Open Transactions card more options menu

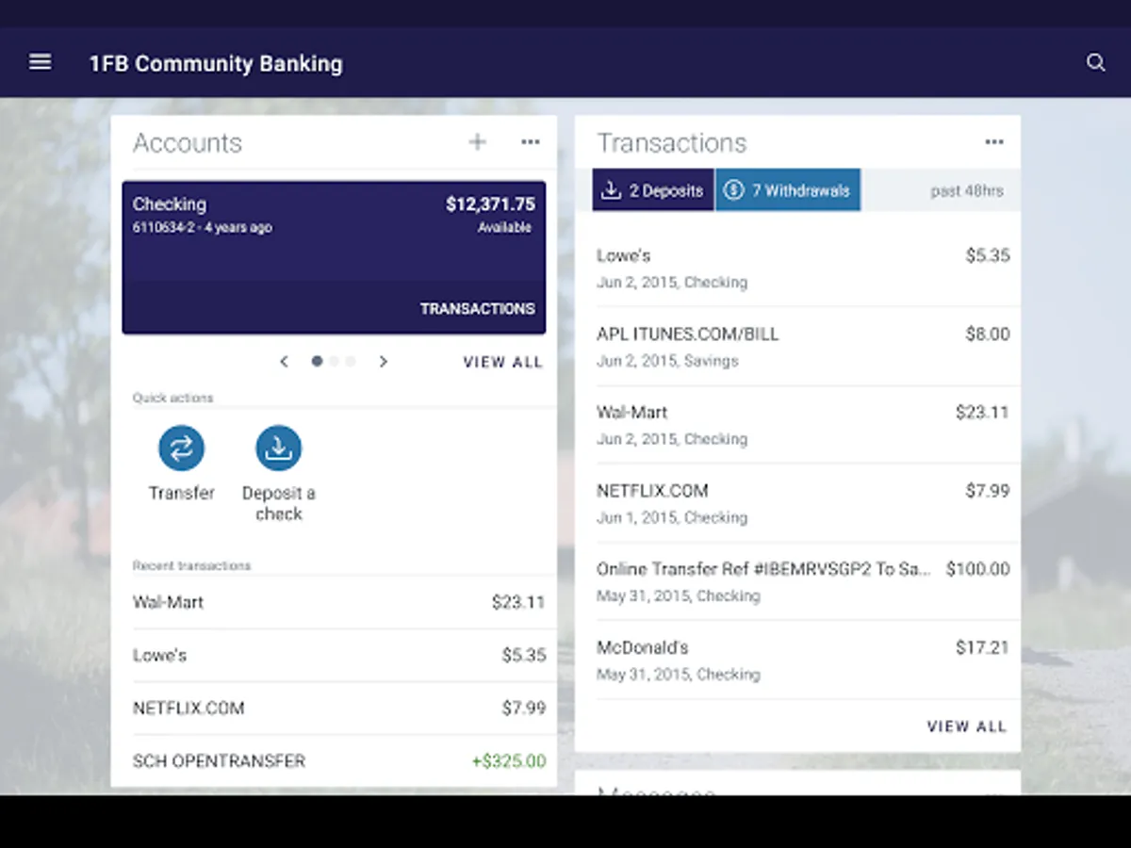coord(994,142)
